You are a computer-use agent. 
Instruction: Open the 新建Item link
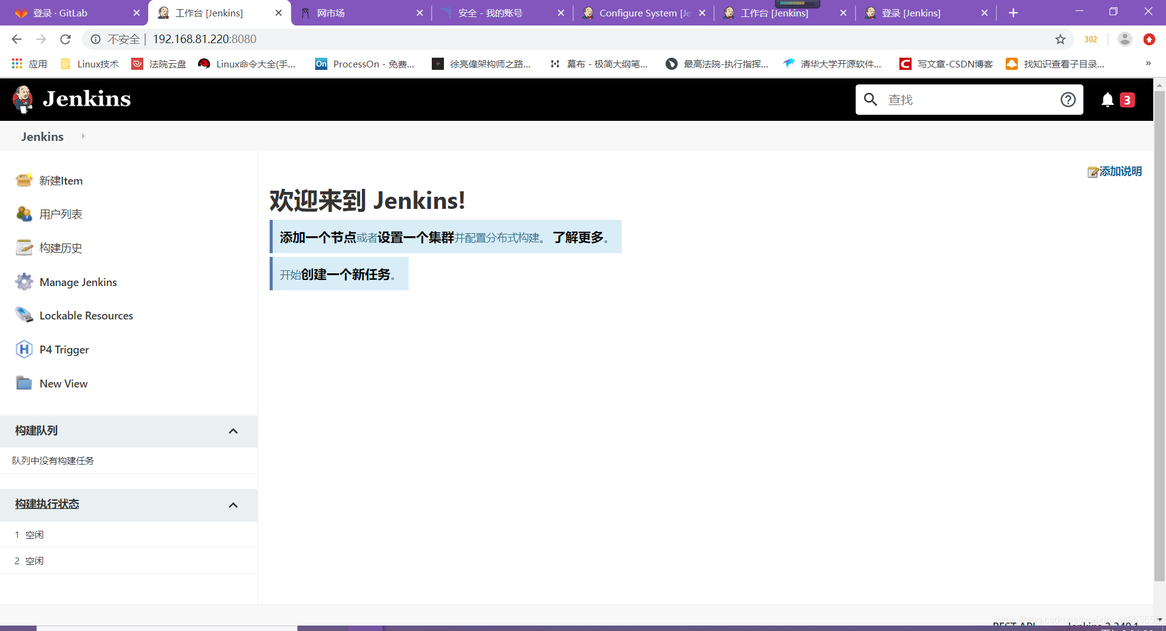[61, 181]
